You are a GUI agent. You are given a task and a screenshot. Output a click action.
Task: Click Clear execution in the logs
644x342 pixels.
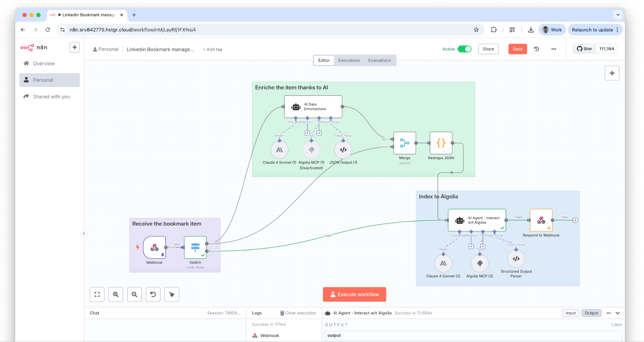(298, 313)
